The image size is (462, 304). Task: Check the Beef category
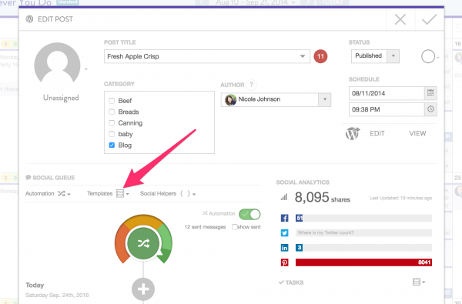click(x=112, y=101)
